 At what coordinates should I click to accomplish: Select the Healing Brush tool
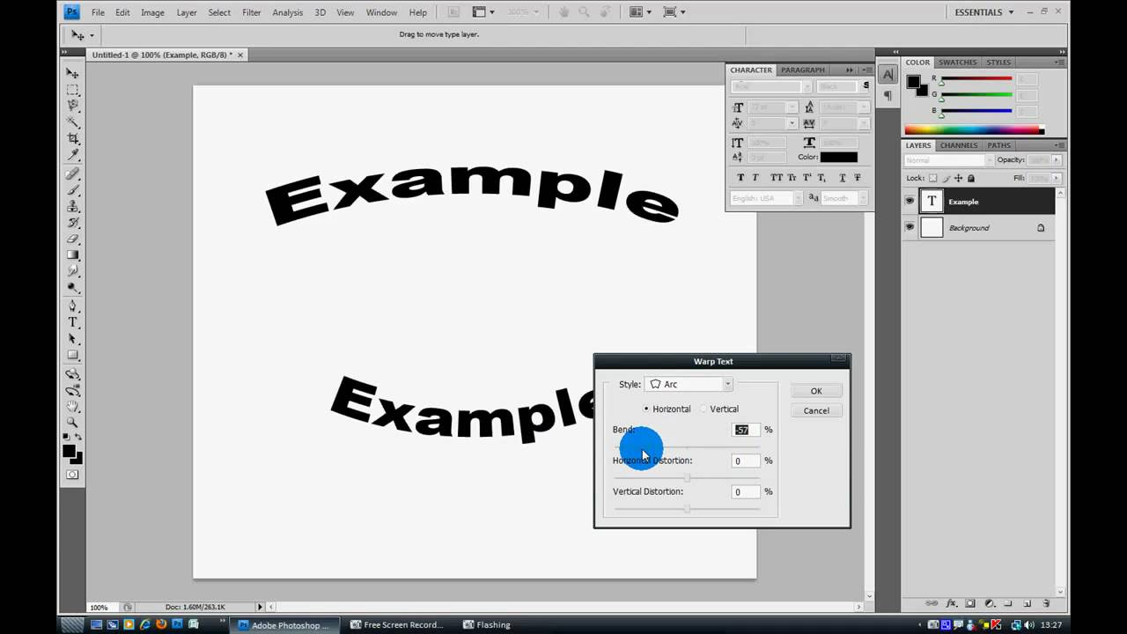coord(73,173)
